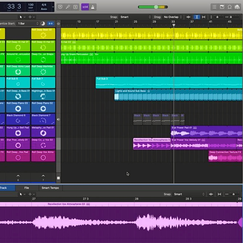
Task: Select the Deep Connection Texture FX region
Action: pos(225,156)
